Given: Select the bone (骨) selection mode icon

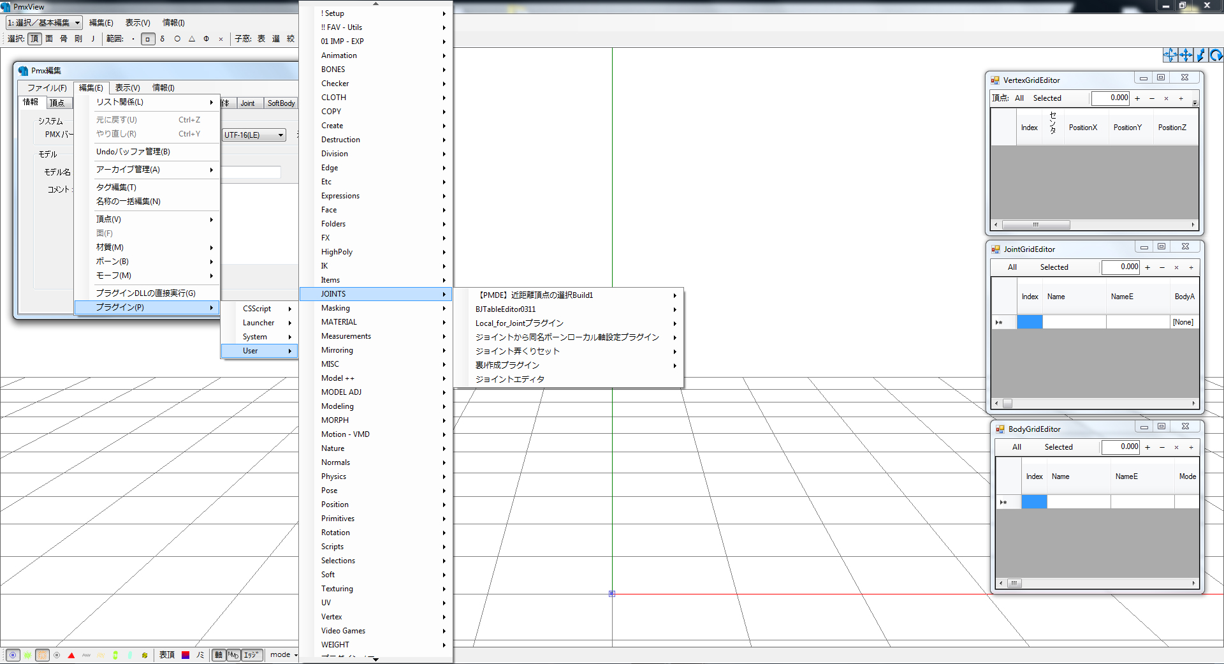Looking at the screenshot, I should click(63, 38).
